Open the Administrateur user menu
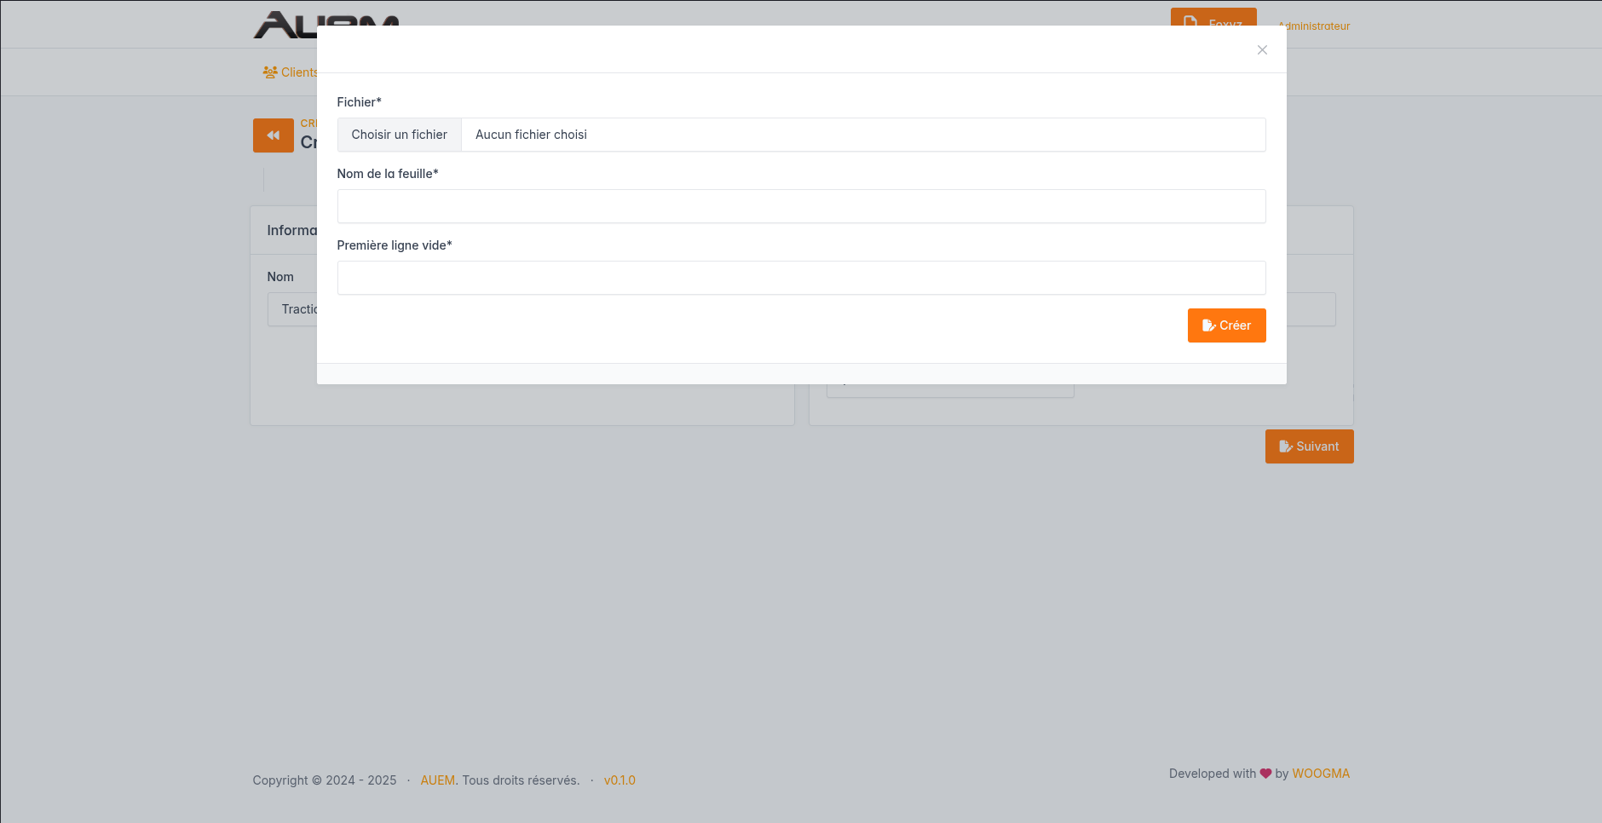This screenshot has height=823, width=1602. 1316,26
